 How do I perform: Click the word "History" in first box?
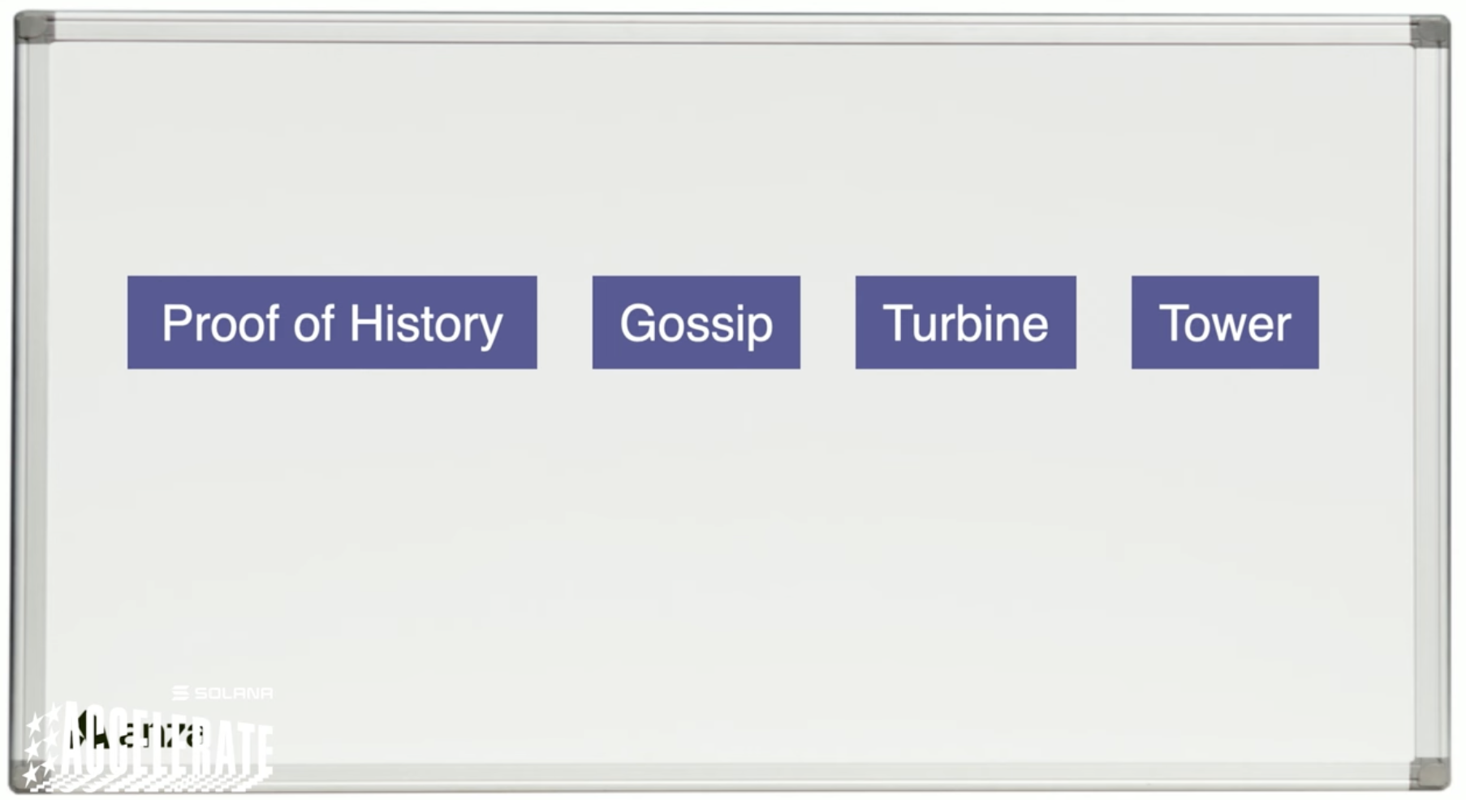[425, 323]
